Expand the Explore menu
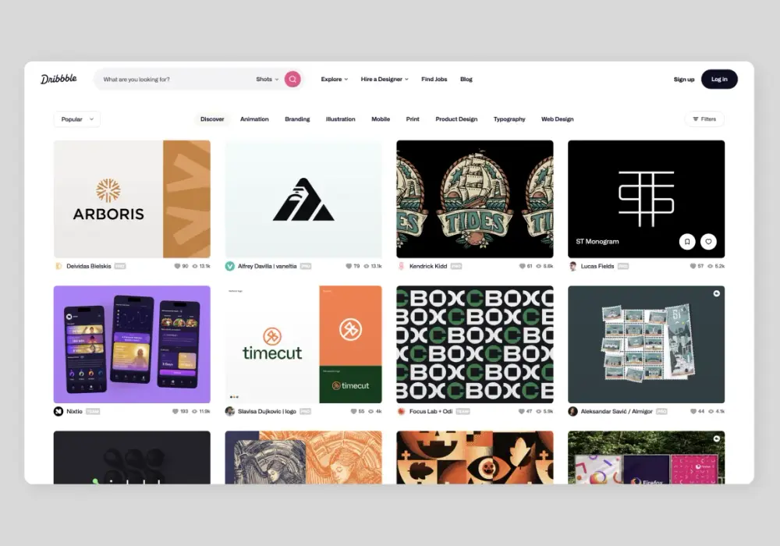 point(335,79)
